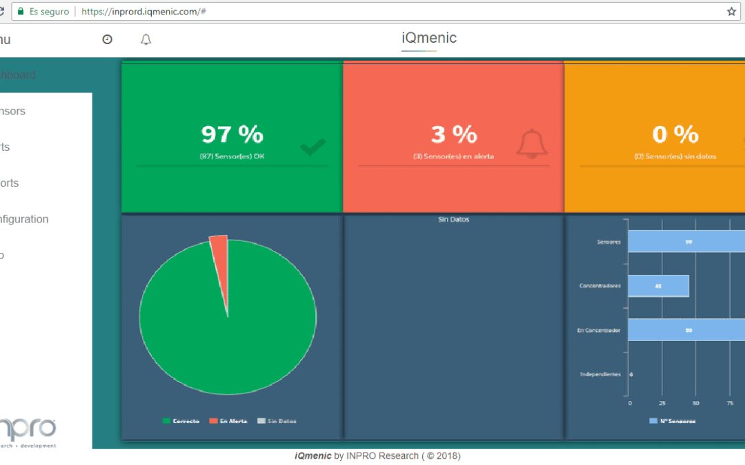Click the Concentradores bar in the chart
The image size is (745, 465).
click(659, 286)
